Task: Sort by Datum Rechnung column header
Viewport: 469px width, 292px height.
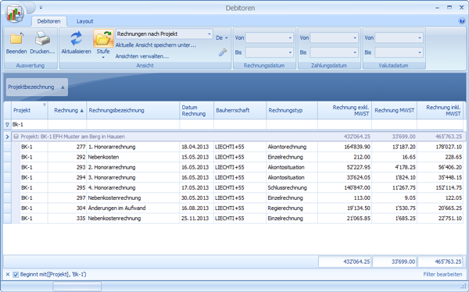Action: pyautogui.click(x=196, y=110)
